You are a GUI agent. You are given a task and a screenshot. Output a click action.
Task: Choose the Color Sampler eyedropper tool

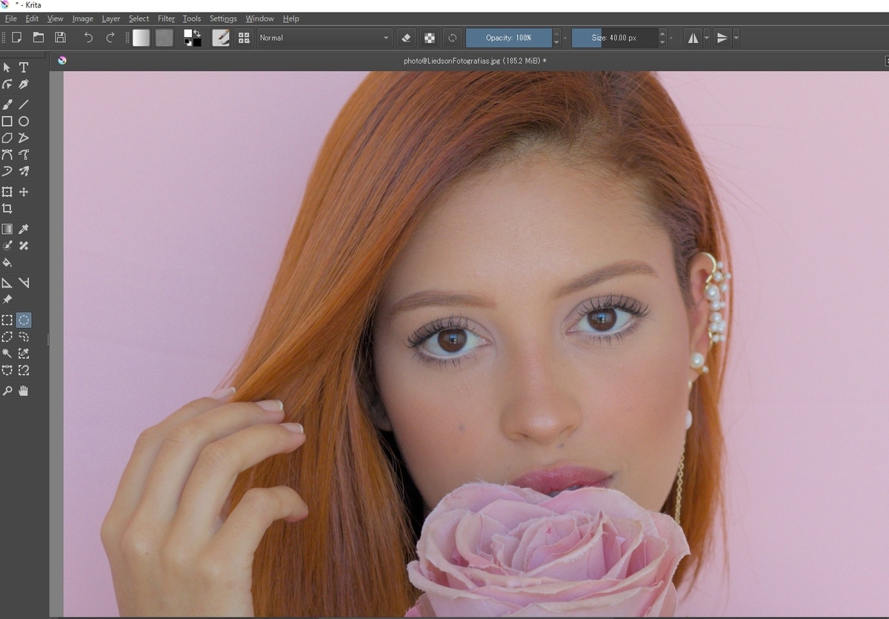coord(24,230)
